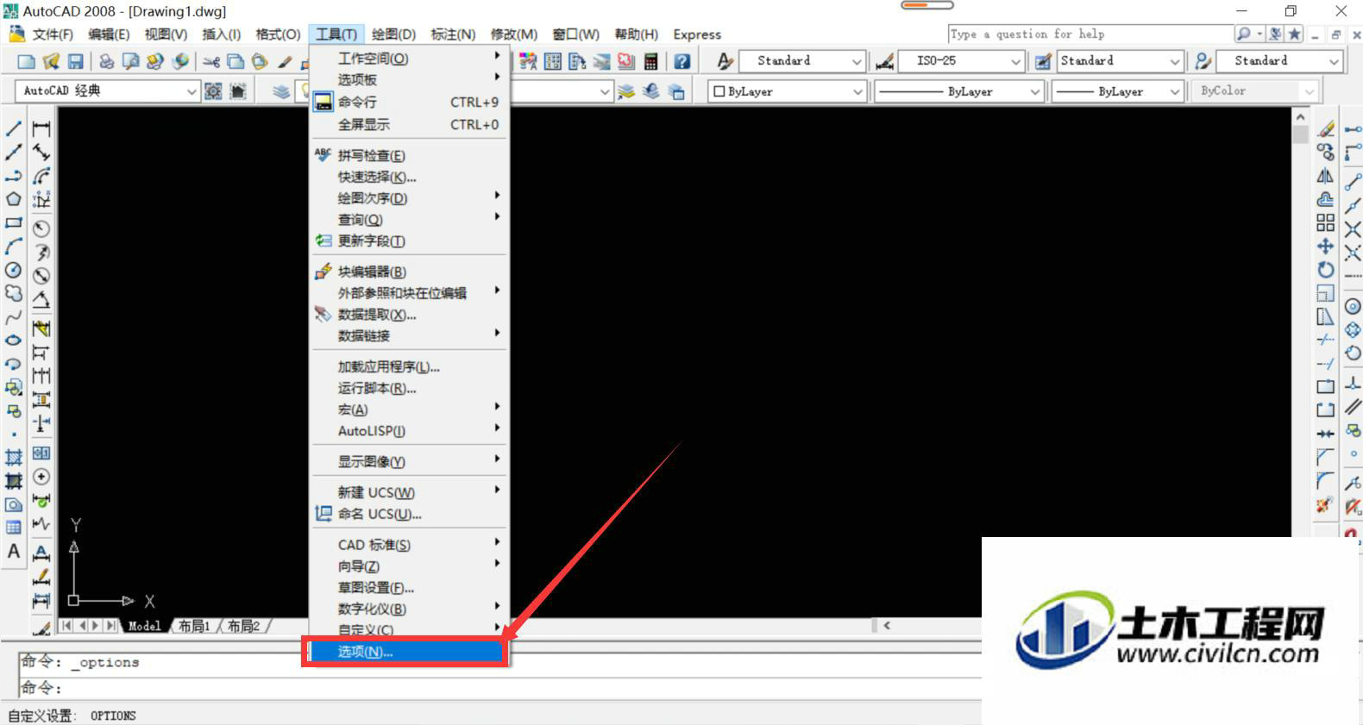1363x725 pixels.
Task: Click the Copy icon in toolbar
Action: pos(235,61)
